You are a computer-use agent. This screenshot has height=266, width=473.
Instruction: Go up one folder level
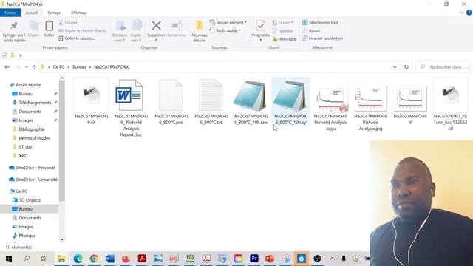pos(34,67)
